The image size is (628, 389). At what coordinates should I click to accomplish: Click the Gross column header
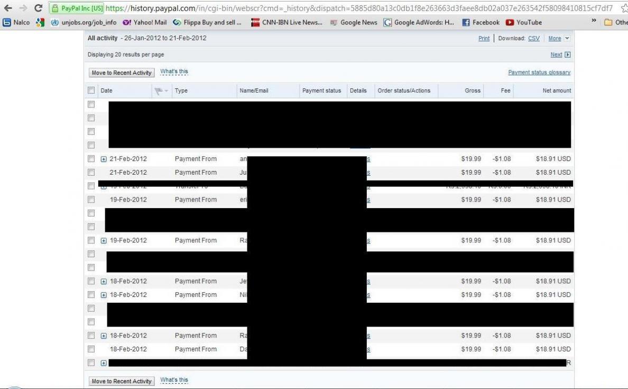tap(473, 91)
